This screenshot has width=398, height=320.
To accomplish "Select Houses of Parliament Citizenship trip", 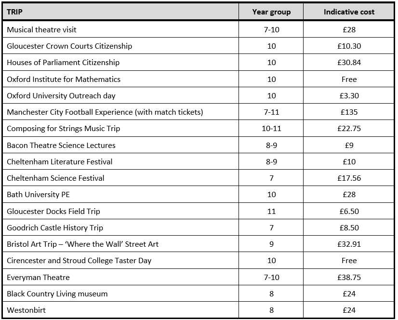I will click(x=63, y=62).
